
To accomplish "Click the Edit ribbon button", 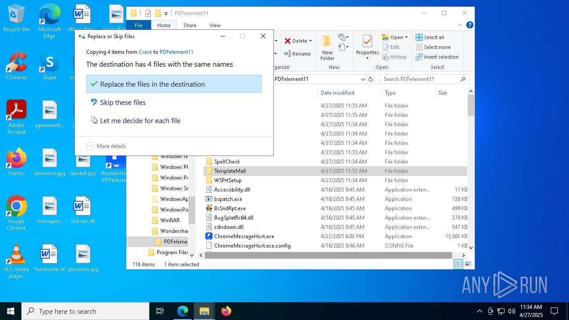I will [391, 47].
